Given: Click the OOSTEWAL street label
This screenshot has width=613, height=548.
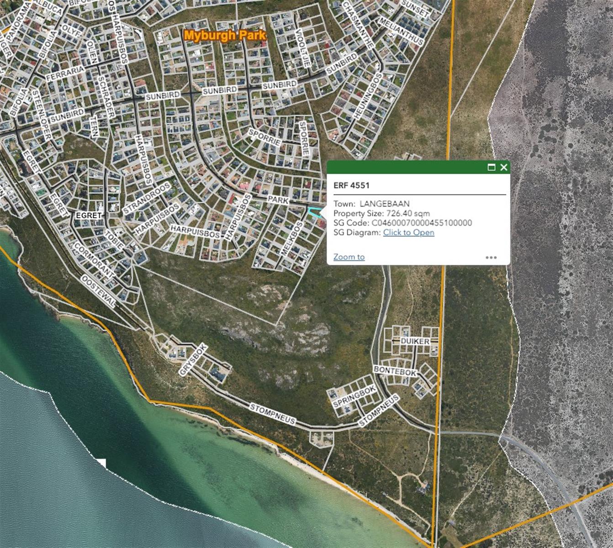Looking at the screenshot, I should coord(98,291).
